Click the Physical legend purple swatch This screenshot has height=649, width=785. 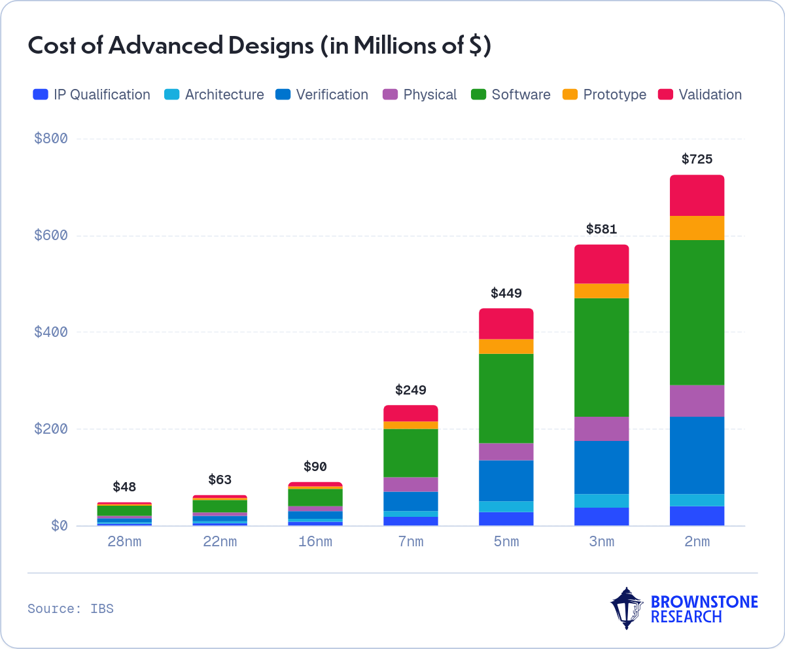pyautogui.click(x=392, y=95)
